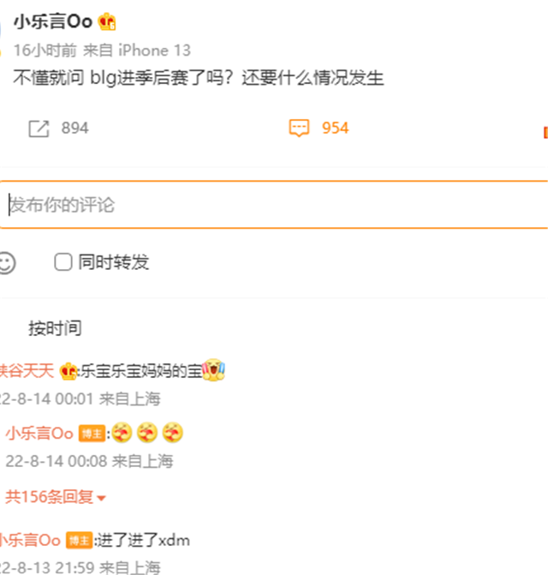This screenshot has width=548, height=575.
Task: Click the first heart-face emoji reply
Action: pos(122,433)
